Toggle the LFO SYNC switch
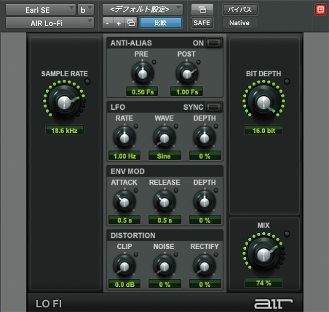 214,107
